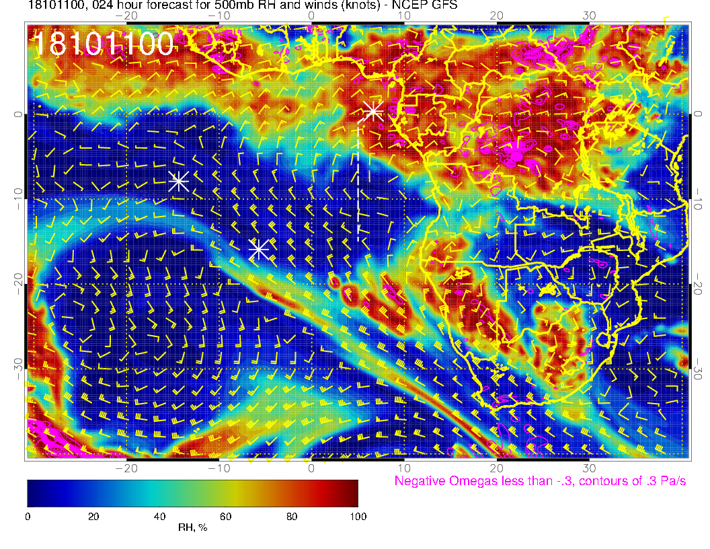
Task: Click the RH color scale bar
Action: (x=192, y=493)
